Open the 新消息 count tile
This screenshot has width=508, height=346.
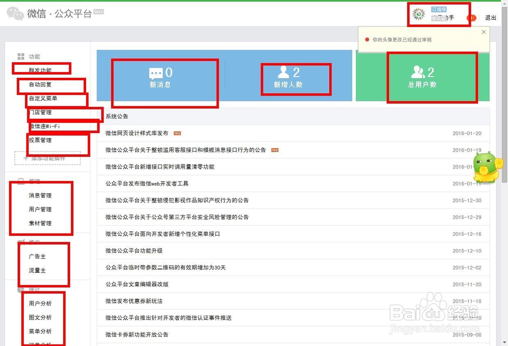click(161, 76)
